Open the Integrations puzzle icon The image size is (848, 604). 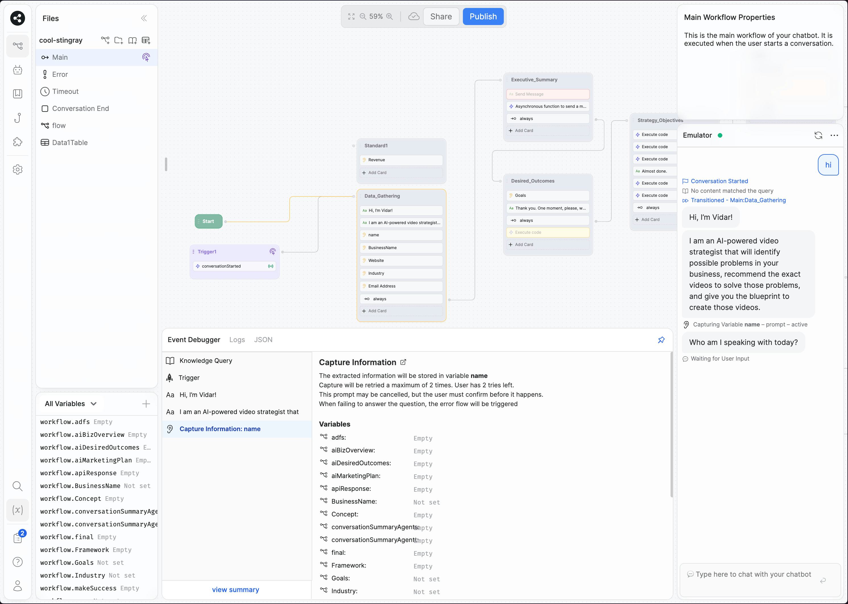point(17,142)
